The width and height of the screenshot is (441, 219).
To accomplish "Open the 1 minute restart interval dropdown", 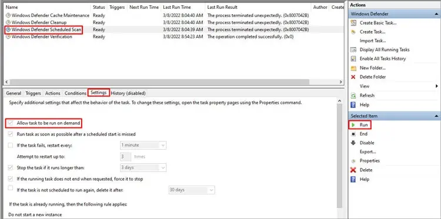I will [143, 145].
